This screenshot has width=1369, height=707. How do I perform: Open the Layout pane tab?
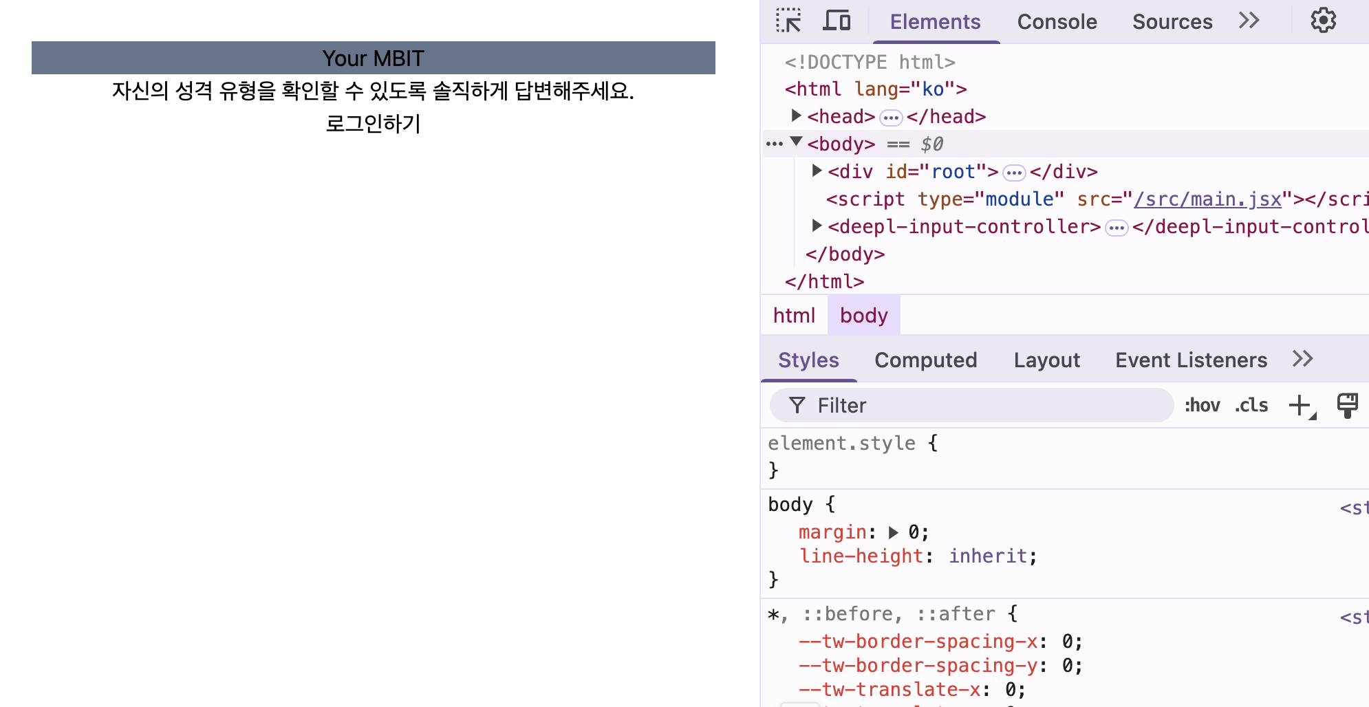1046,360
